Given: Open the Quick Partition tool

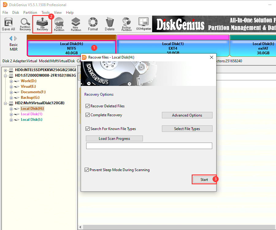Looking at the screenshot, I should (59, 24).
